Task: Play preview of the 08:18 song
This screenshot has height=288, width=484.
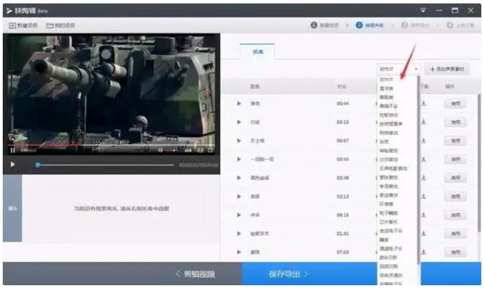Action: (239, 215)
